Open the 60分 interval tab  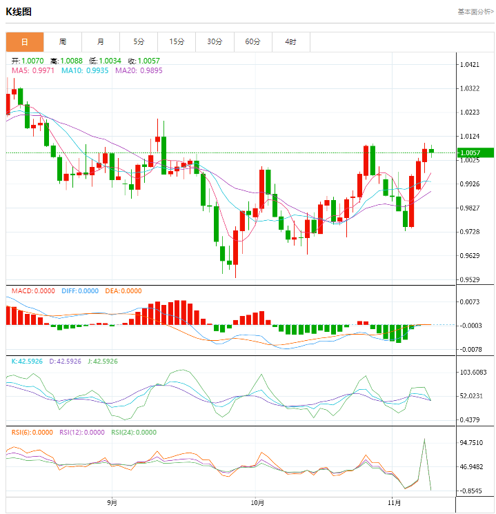click(252, 42)
